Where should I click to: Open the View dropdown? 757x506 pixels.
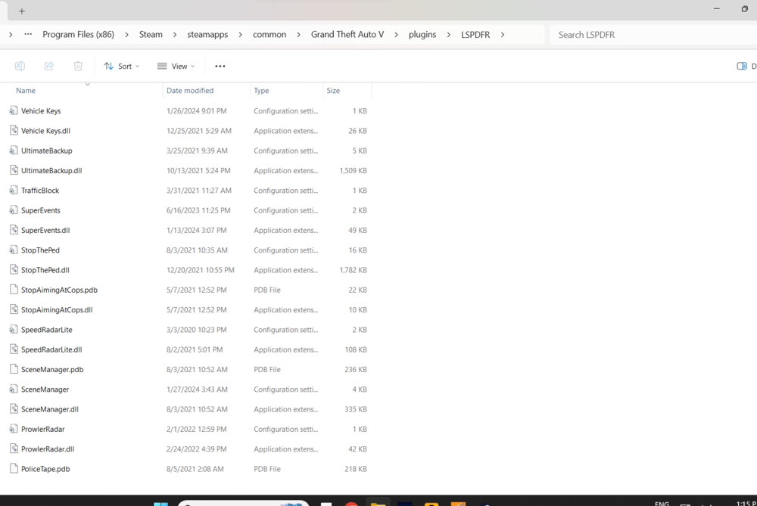[176, 66]
